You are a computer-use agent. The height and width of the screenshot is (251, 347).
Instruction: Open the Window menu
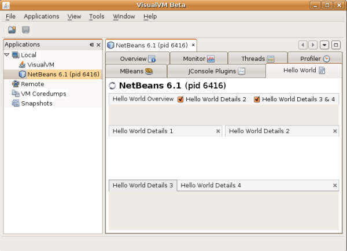(124, 16)
